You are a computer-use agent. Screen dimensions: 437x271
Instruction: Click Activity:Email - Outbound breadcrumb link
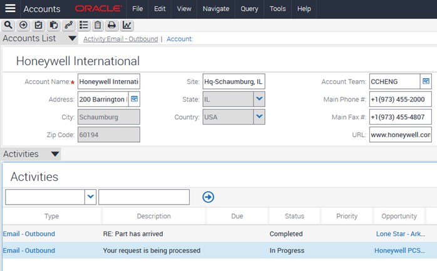[x=121, y=39]
